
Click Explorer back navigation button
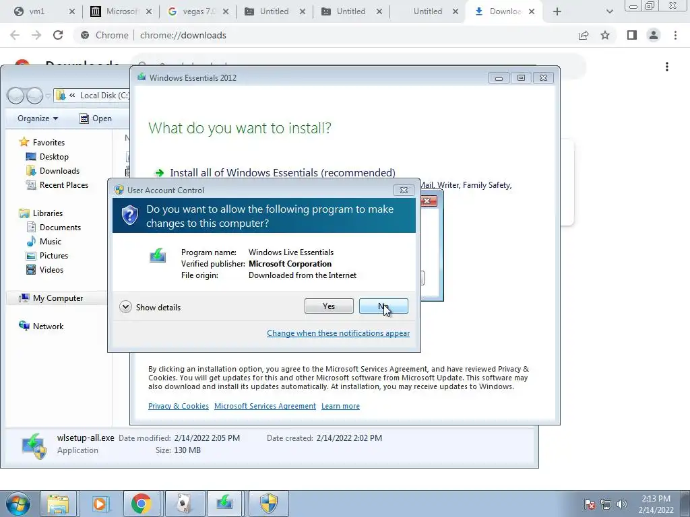point(16,96)
